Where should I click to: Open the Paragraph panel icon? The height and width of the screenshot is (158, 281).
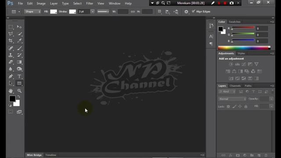(211, 44)
